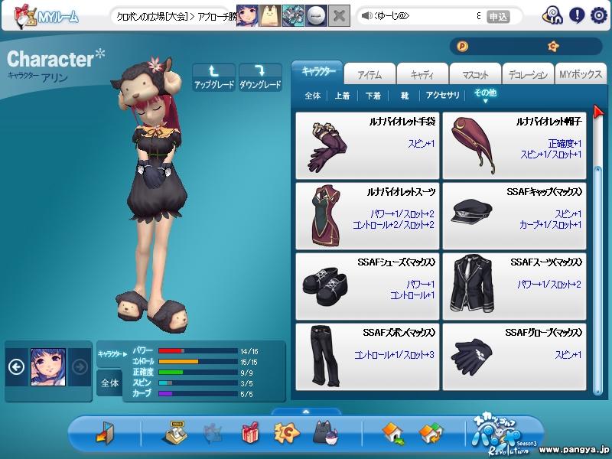The height and width of the screenshot is (459, 612).
Task: Filter items by 下着
Action: (373, 95)
